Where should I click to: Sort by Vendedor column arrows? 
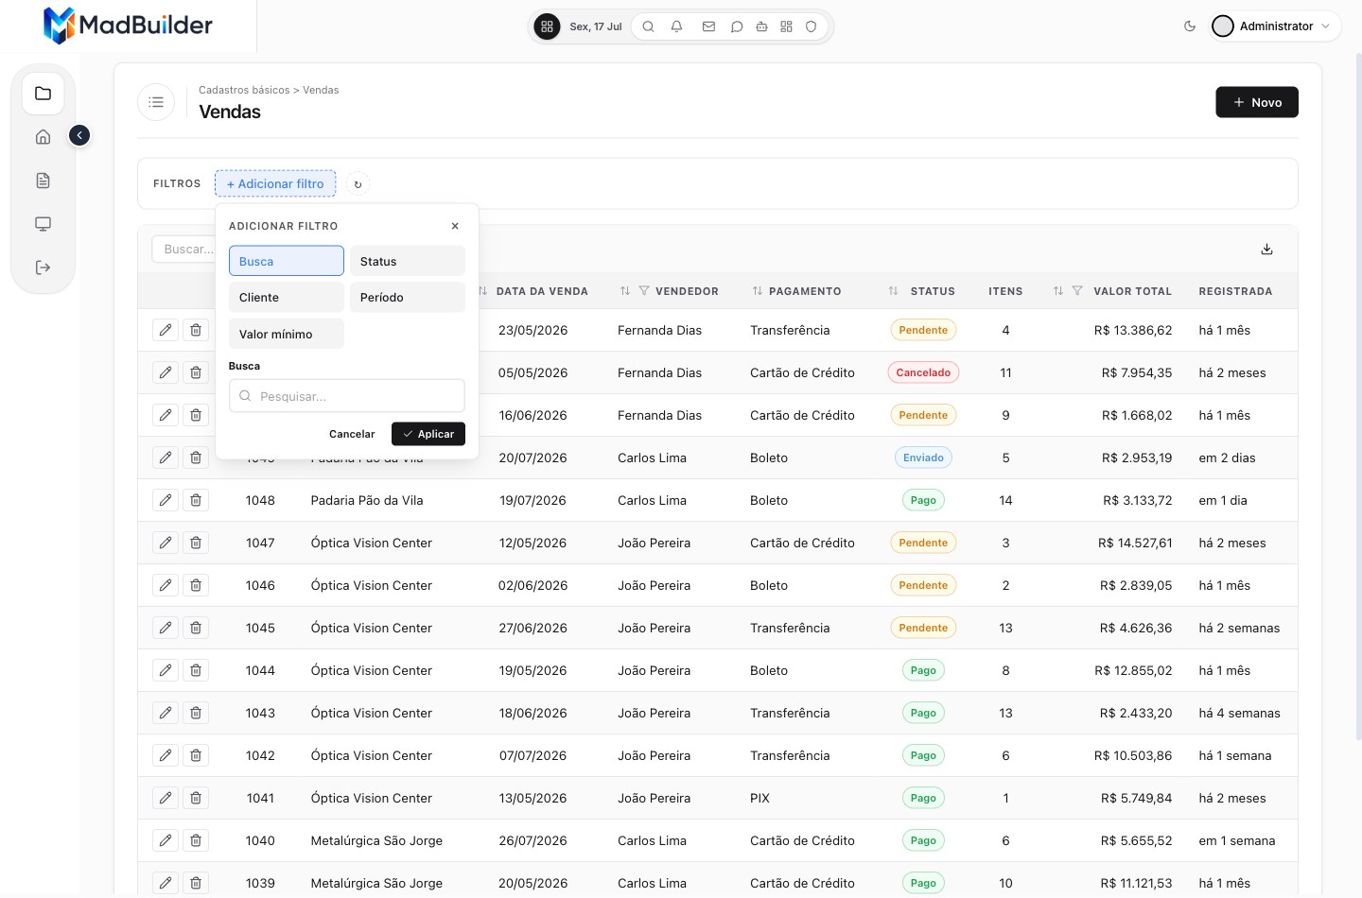click(625, 291)
